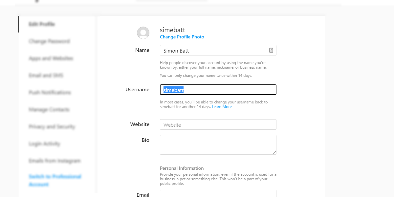394x197 pixels.
Task: Click the Bio box resize handle
Action: (274, 152)
